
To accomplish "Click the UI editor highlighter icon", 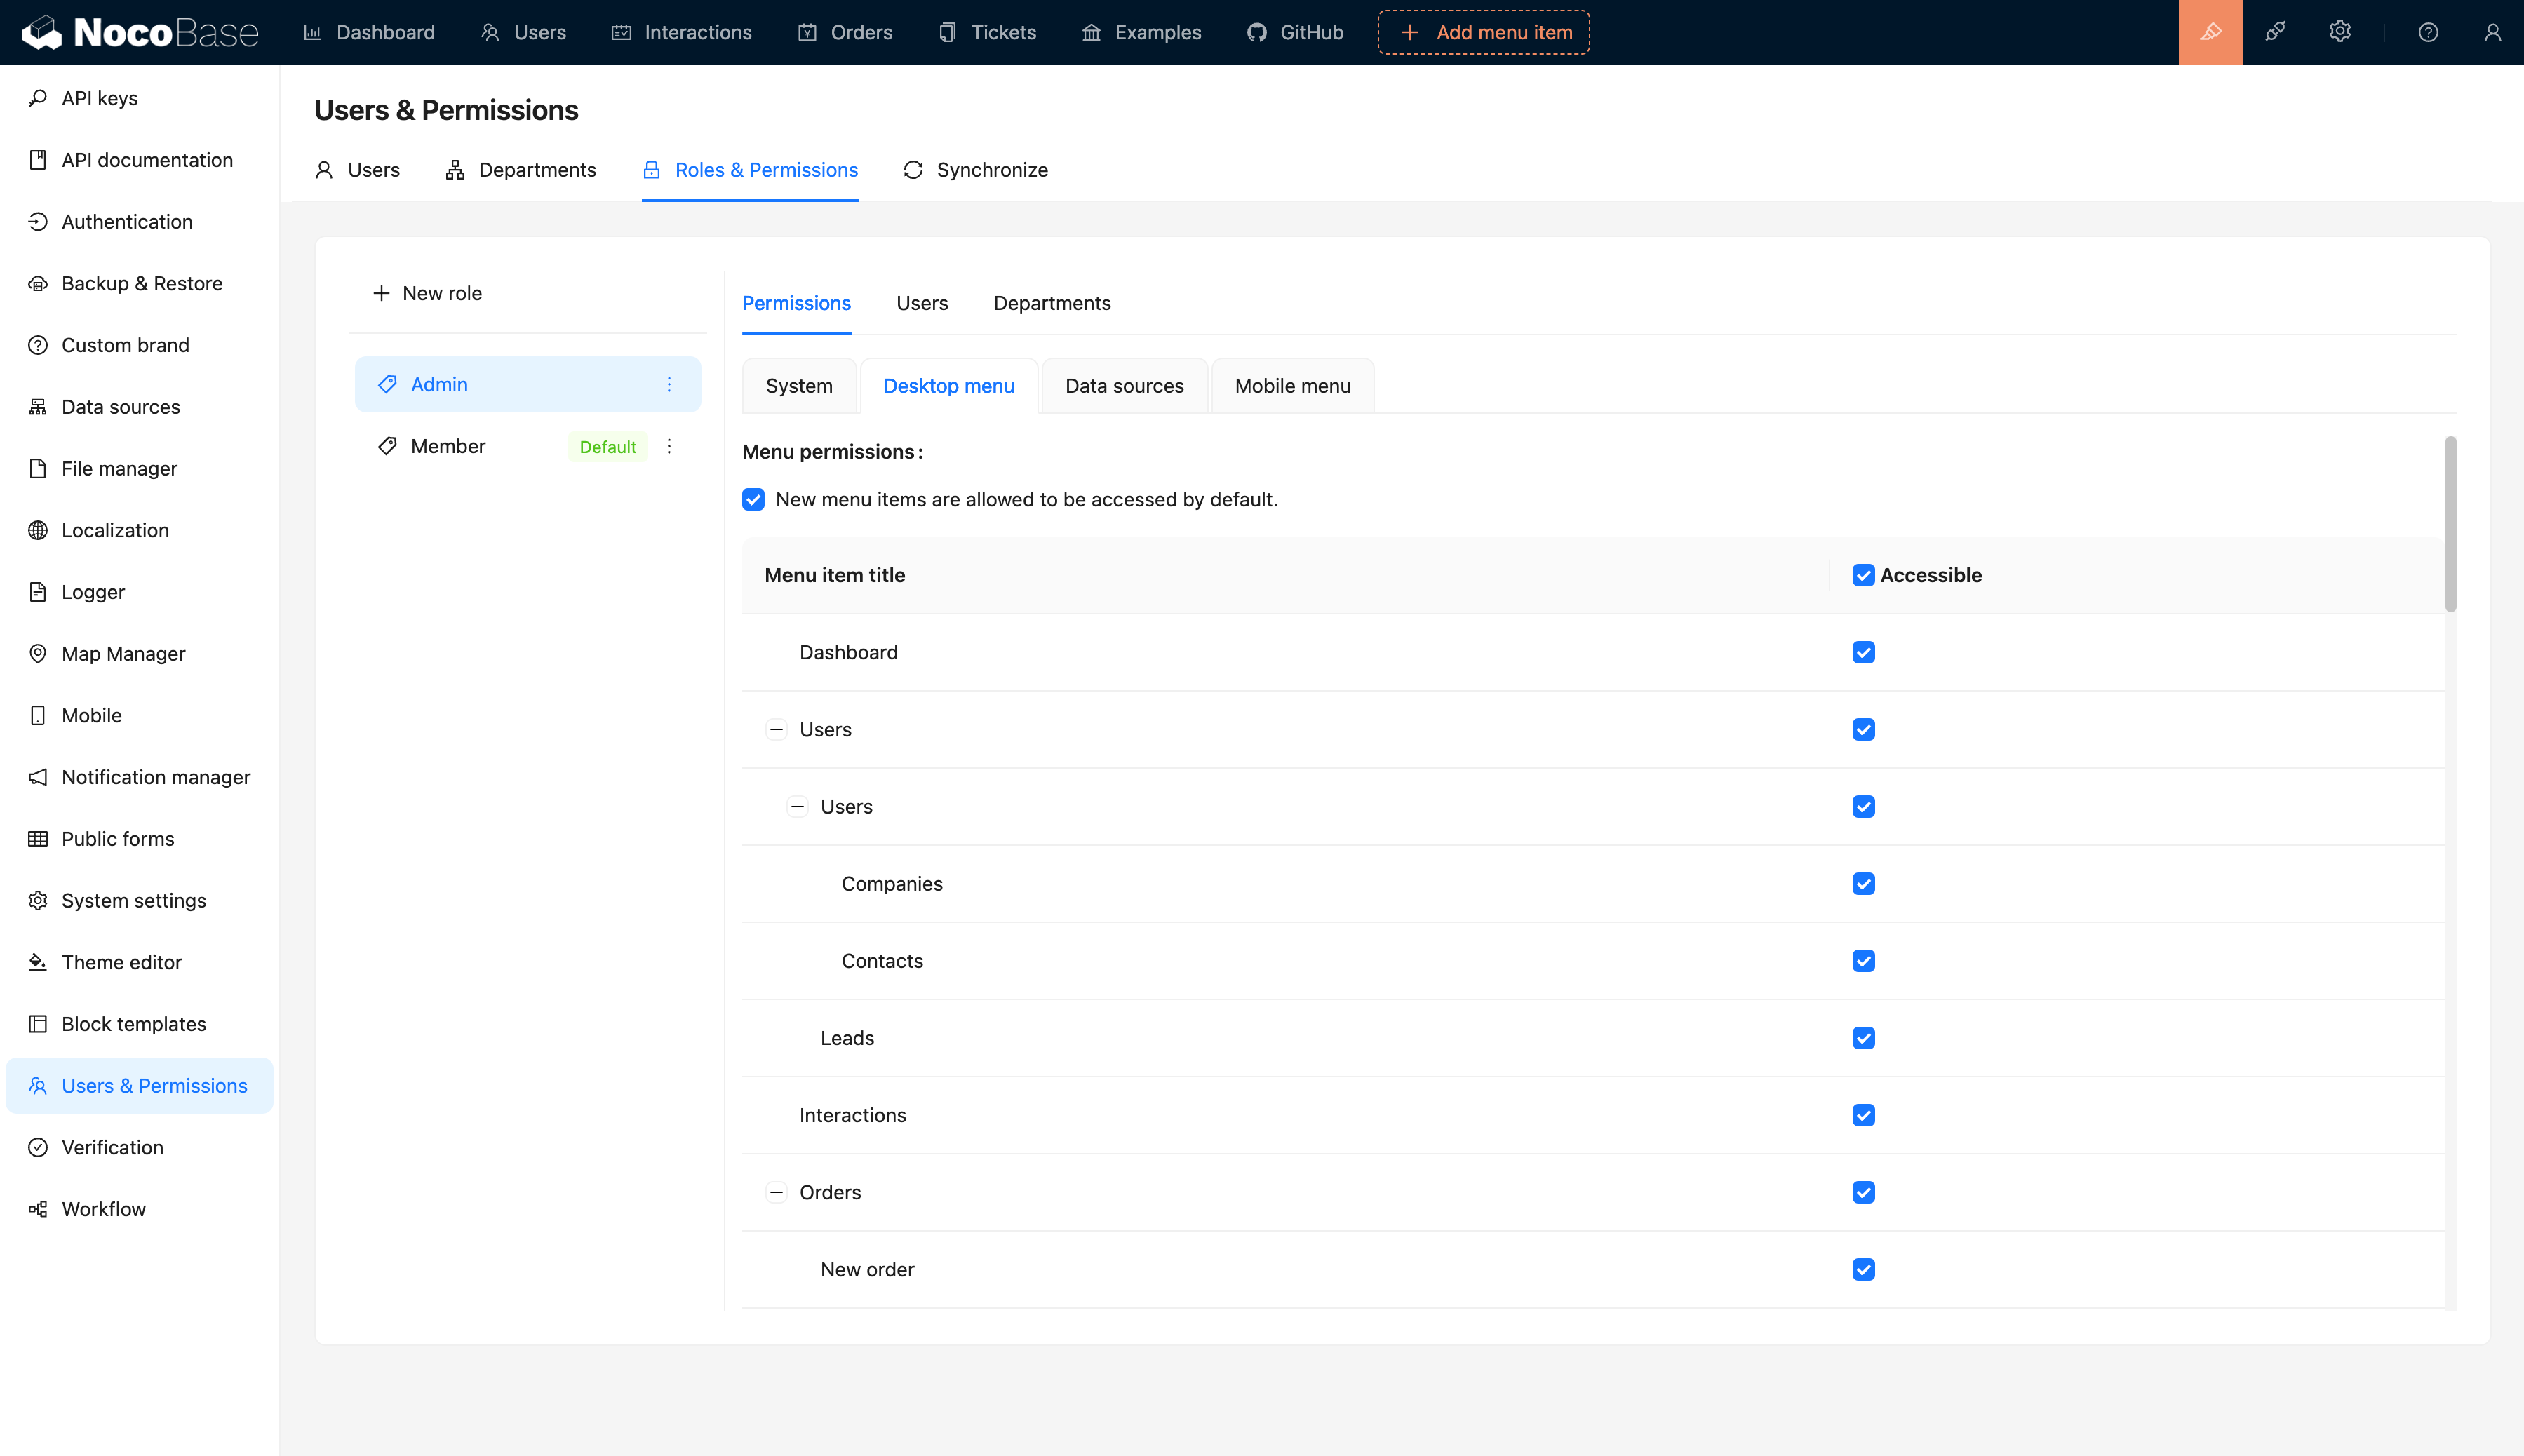I will (x=2210, y=32).
